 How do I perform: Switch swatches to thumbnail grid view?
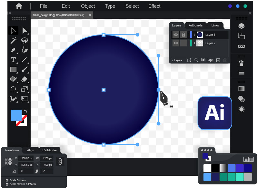251,159
